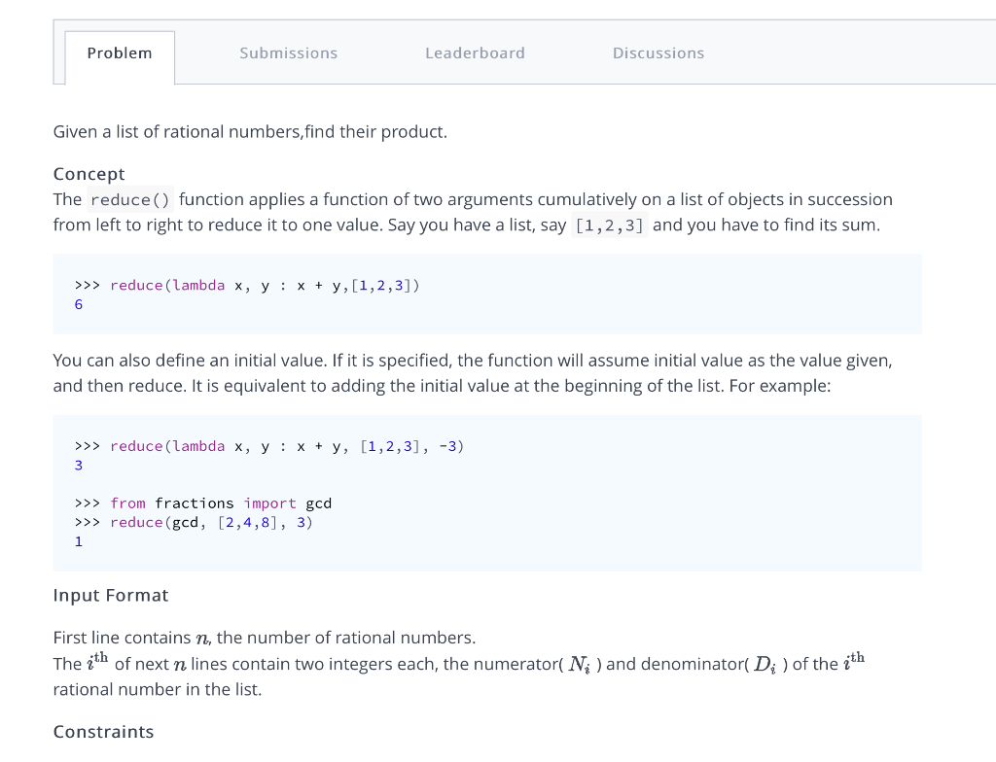This screenshot has width=996, height=762.
Task: Open the Leaderboard tab
Action: pyautogui.click(x=475, y=52)
